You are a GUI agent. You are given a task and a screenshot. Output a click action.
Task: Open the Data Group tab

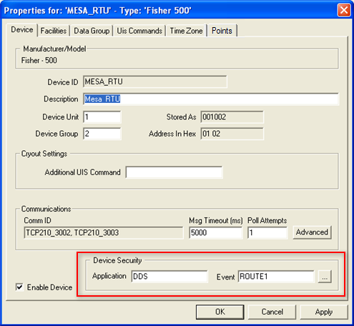92,31
